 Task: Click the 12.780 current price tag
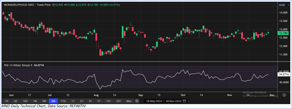[283, 33]
